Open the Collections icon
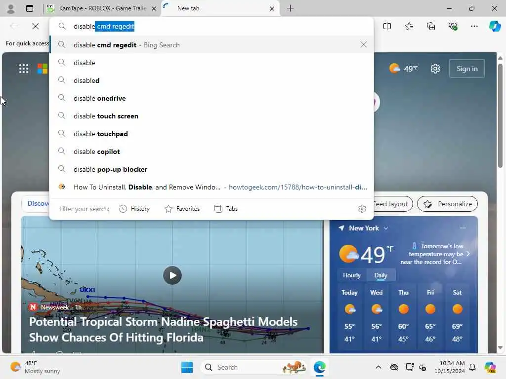The image size is (506, 379). 431,26
